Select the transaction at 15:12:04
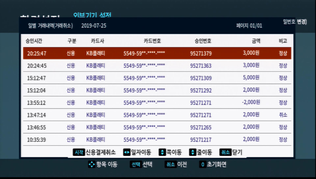This screenshot has width=316, height=179. [x=157, y=90]
